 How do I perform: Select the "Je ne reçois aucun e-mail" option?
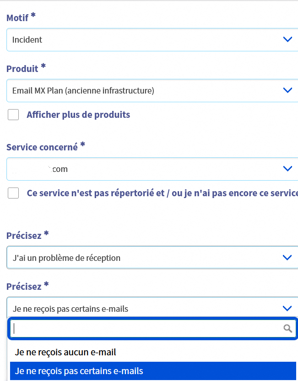(65, 352)
